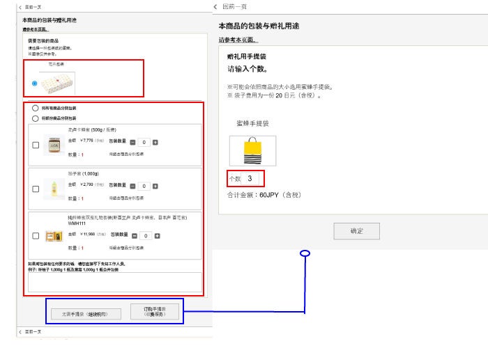Click the 订购手提袋 order handbag button

pyautogui.click(x=154, y=312)
